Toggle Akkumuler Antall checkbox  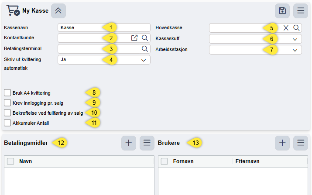click(x=7, y=123)
